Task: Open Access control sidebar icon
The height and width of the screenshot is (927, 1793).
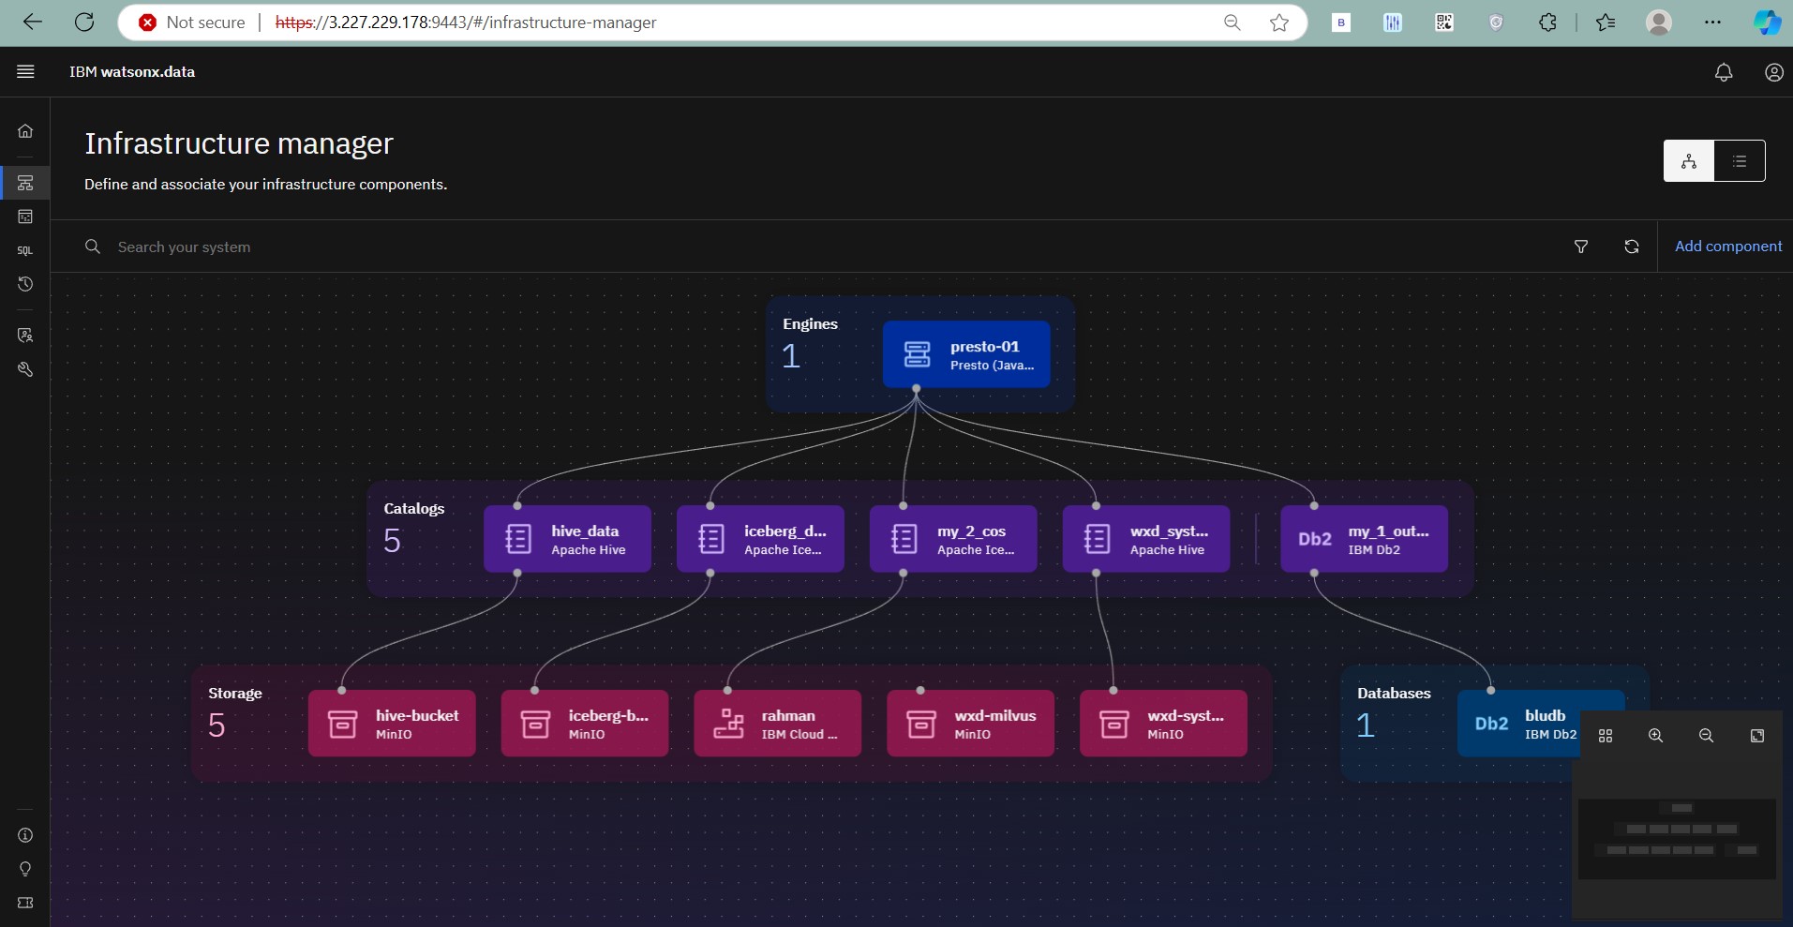Action: pos(25,336)
